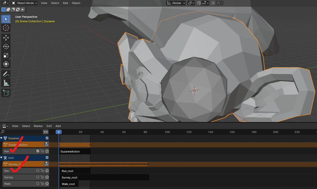Viewport: 317px width, 189px height.
Task: Check the root Run track checkbox
Action: (38, 170)
